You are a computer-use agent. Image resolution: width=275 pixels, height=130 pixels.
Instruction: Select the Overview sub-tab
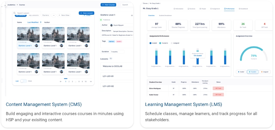click(151, 15)
